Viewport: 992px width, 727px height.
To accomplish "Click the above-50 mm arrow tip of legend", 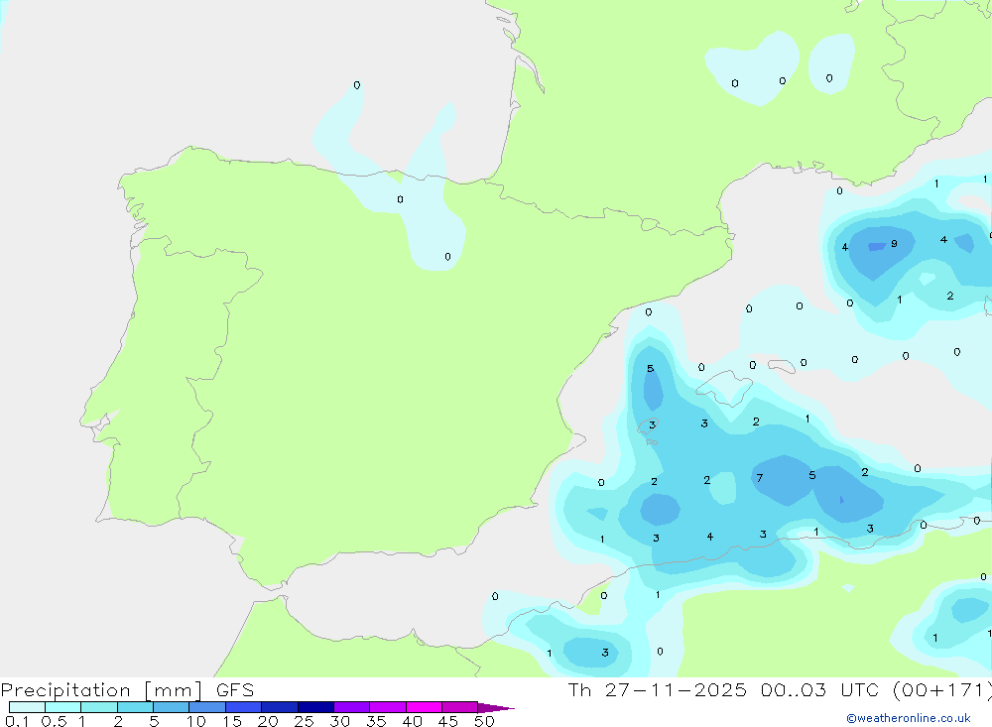I will coord(496,708).
